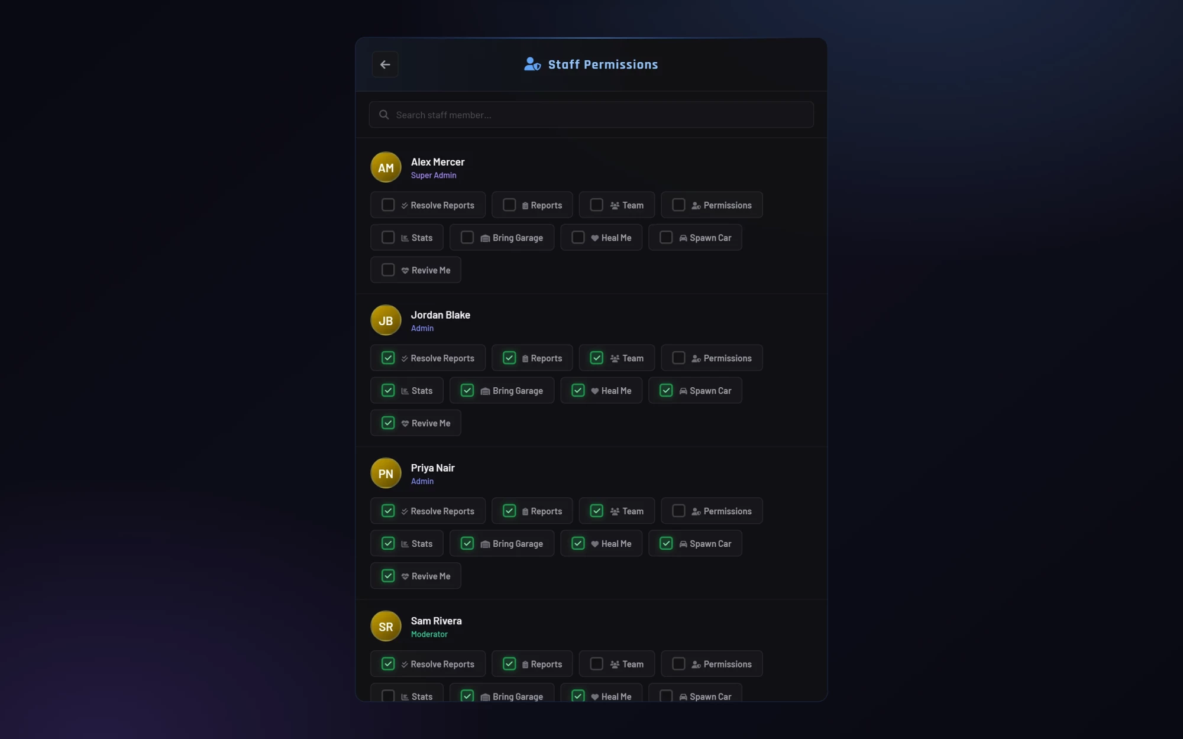
Task: Click the back arrow button
Action: click(385, 64)
